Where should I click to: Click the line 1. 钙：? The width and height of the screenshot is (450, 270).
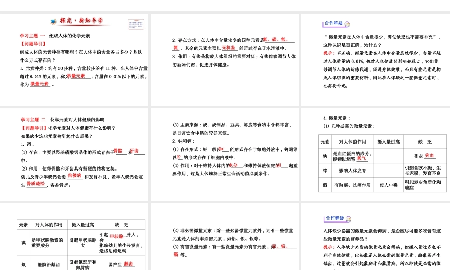coord(27,144)
